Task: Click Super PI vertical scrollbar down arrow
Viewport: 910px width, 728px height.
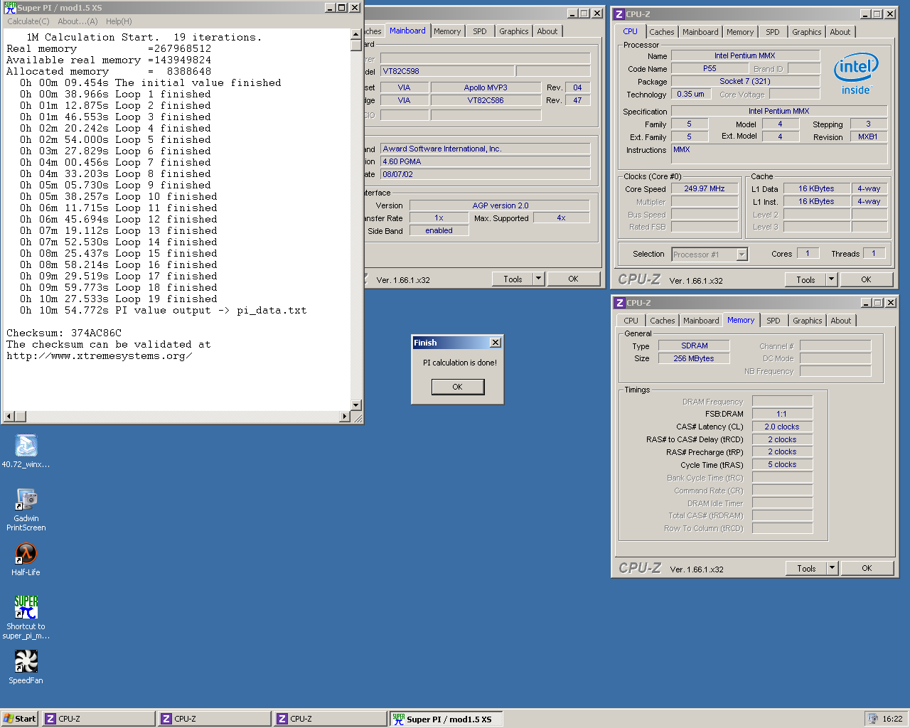Action: (356, 405)
